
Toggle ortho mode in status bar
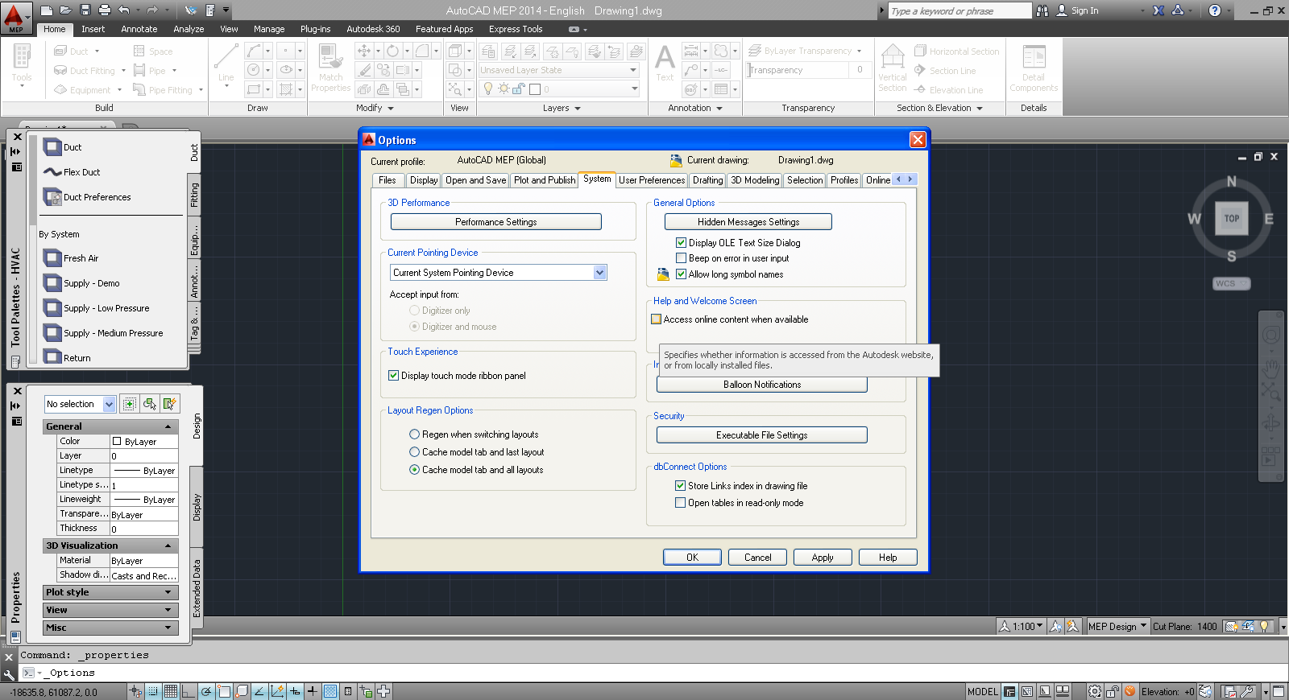[x=189, y=691]
